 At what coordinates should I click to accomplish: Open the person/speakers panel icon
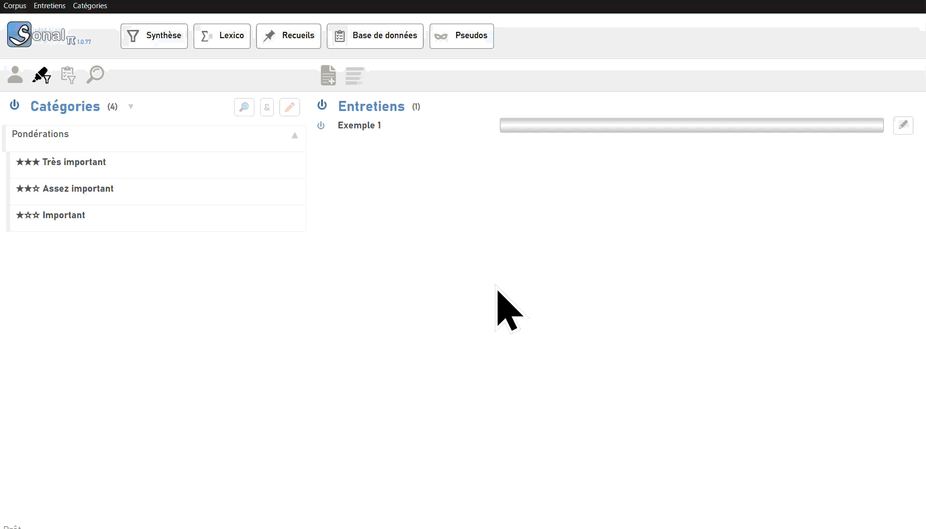coord(15,75)
